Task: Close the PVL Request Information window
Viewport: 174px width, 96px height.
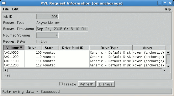Action: [x=170, y=3]
